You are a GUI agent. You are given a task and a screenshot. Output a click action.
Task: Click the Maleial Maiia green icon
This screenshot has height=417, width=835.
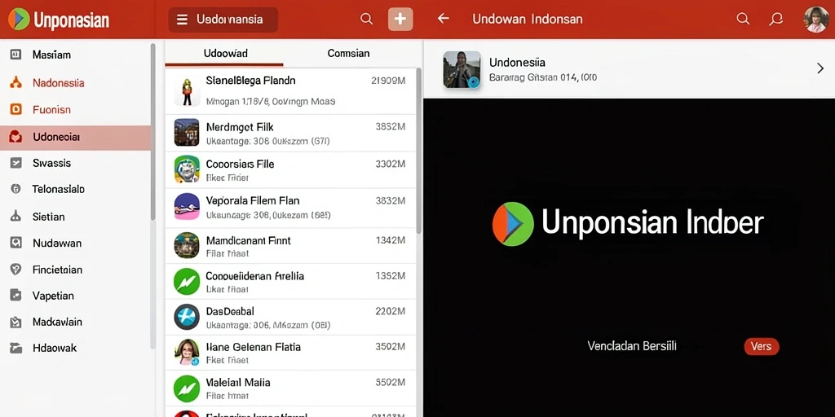(x=187, y=388)
